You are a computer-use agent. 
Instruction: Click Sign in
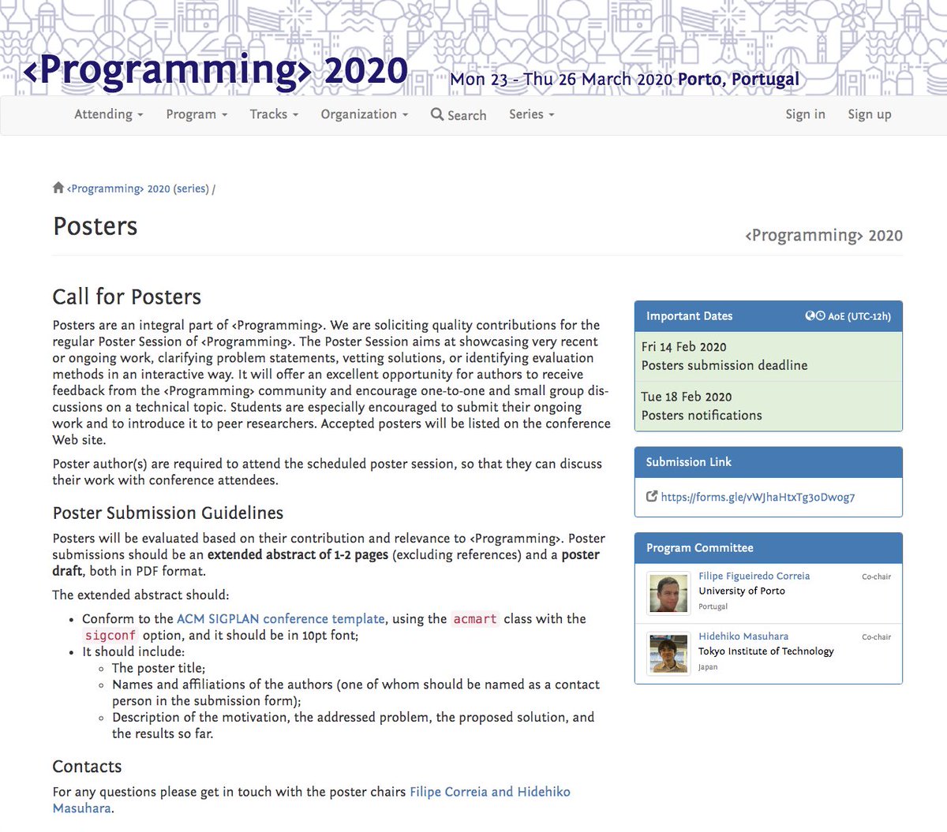[x=805, y=114]
